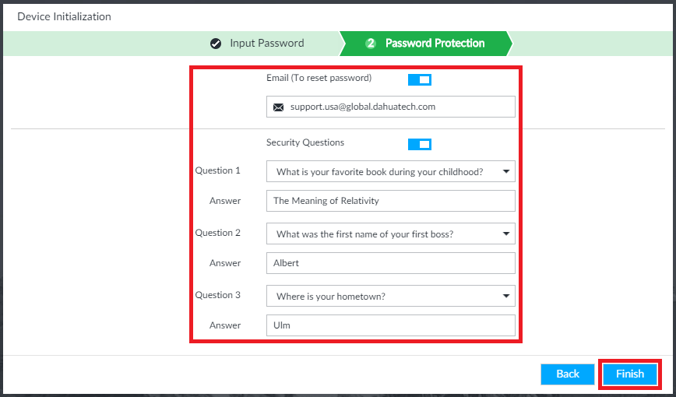The height and width of the screenshot is (397, 676).
Task: Click the Answer field containing Ulm
Action: [x=390, y=325]
